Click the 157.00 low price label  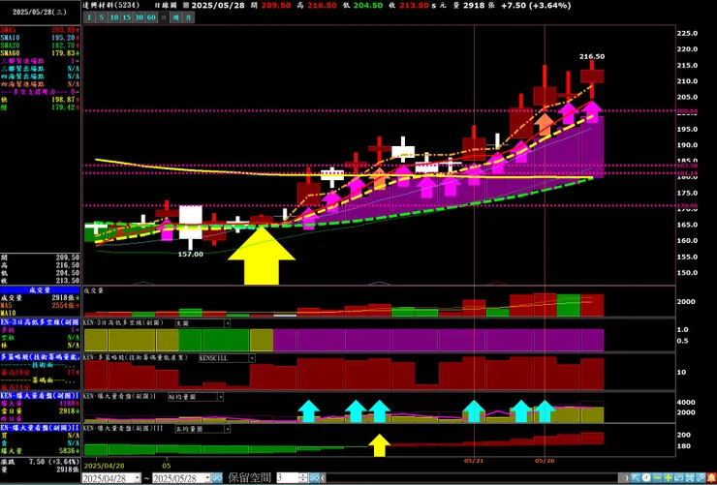tap(190, 255)
